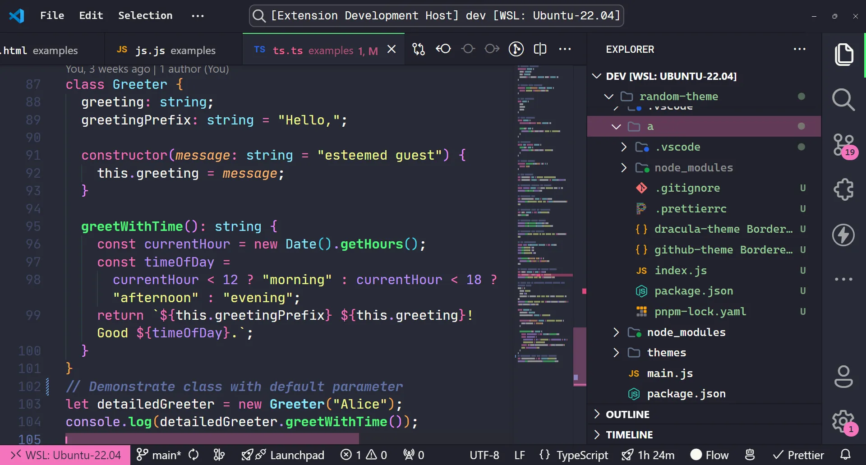This screenshot has height=465, width=866.
Task: Open Explorer views and more actions ellipsis
Action: pyautogui.click(x=800, y=49)
